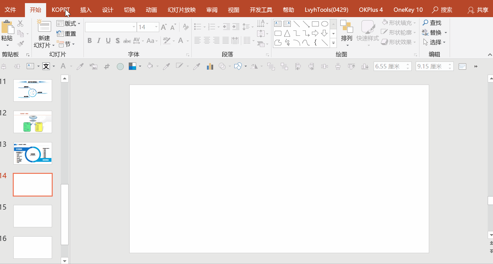Click the blue color swatch in quick toolbar
493x264 pixels.
click(132, 66)
